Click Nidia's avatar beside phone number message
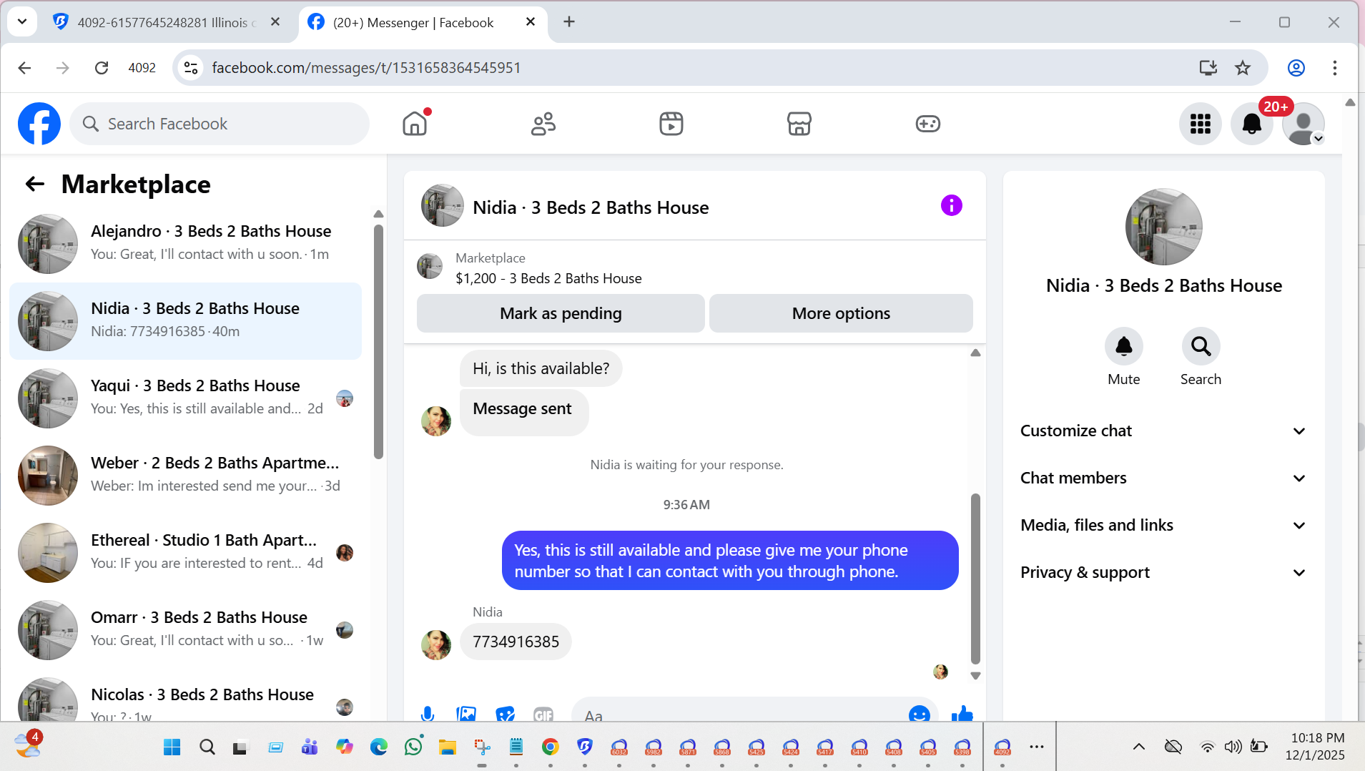Screen dimensions: 1365x771 [436, 644]
